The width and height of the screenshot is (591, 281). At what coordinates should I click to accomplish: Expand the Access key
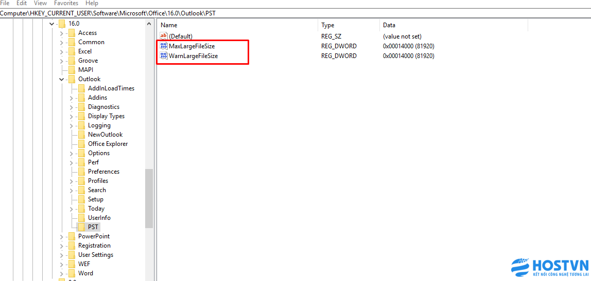point(61,33)
